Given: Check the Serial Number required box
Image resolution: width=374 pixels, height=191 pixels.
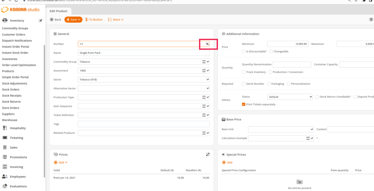Looking at the screenshot, I should click(244, 83).
